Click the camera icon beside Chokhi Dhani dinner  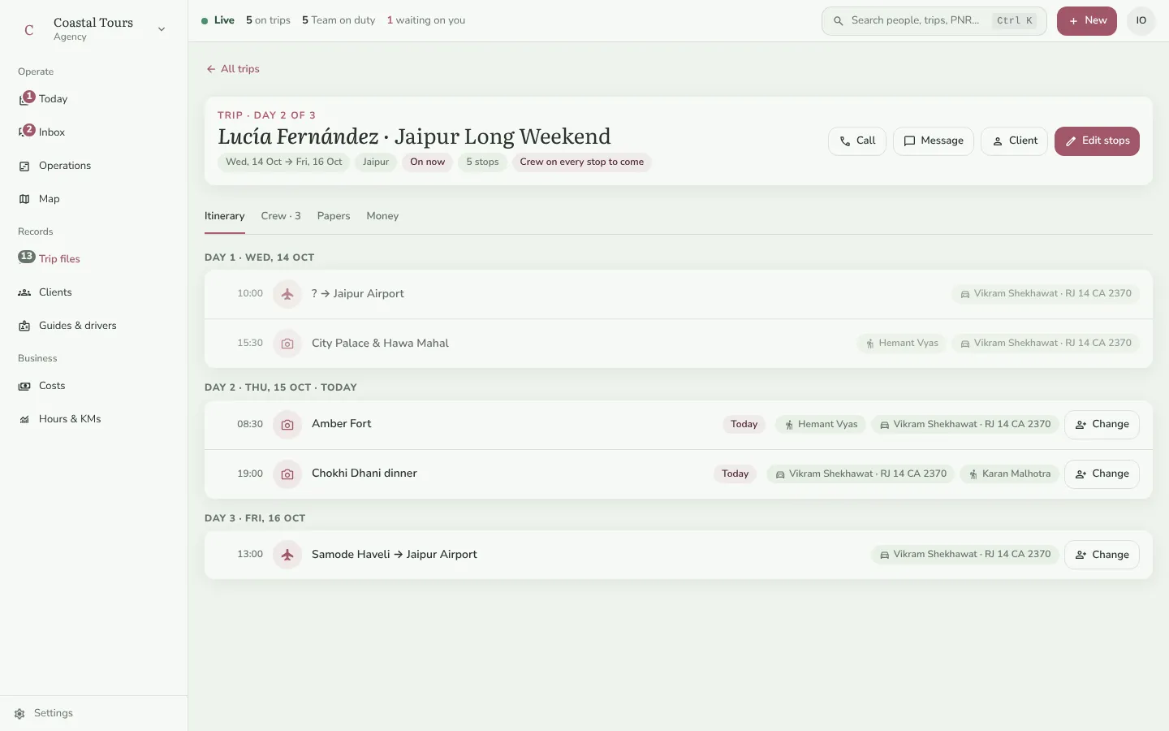[x=287, y=474]
